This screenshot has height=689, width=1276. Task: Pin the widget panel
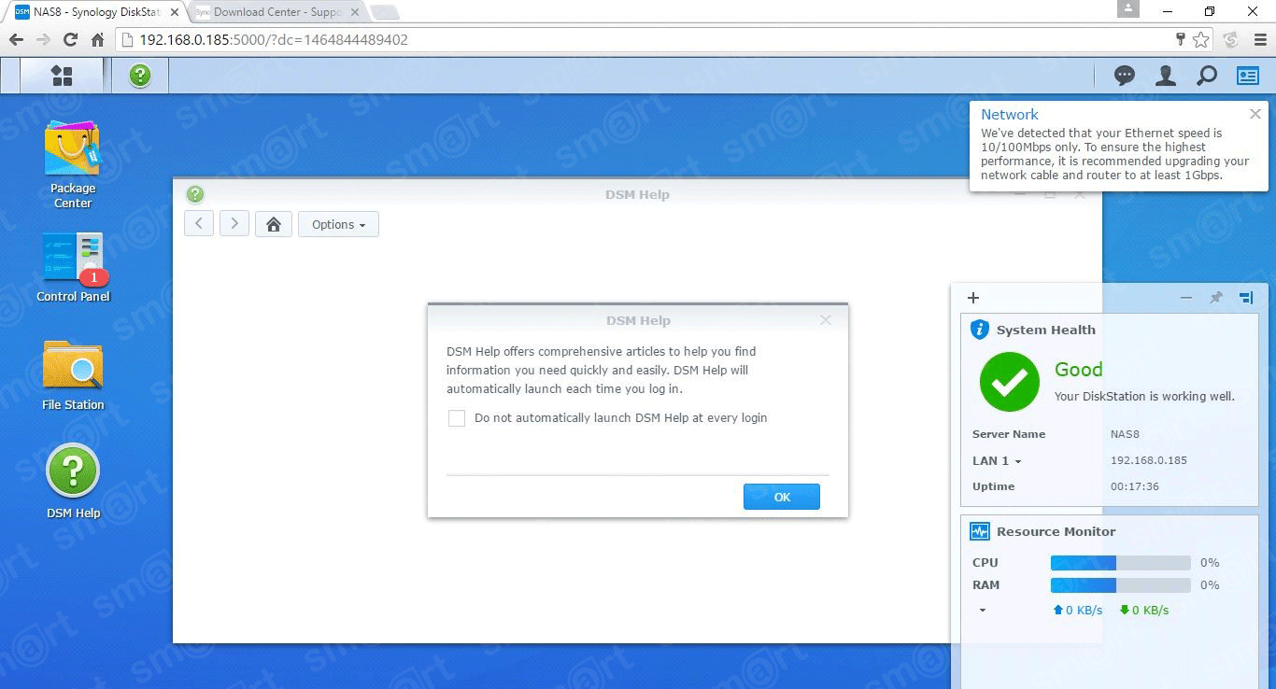pos(1216,298)
